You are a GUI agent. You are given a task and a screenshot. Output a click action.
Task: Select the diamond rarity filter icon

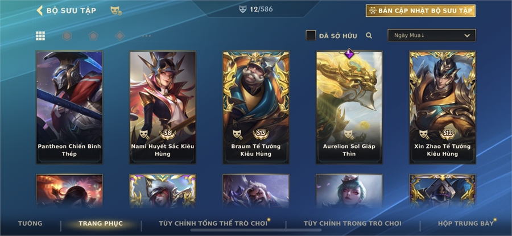pos(120,36)
